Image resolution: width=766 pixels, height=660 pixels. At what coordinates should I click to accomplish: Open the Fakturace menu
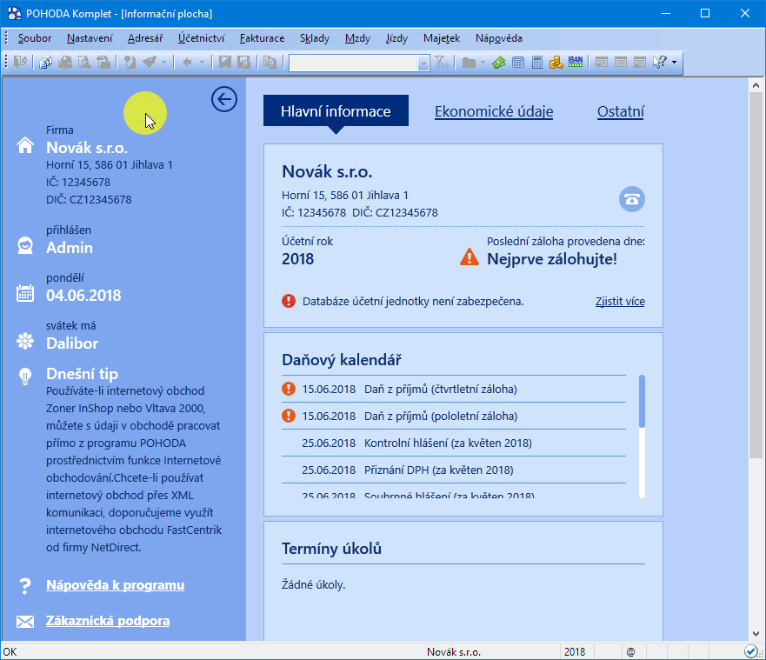[262, 38]
